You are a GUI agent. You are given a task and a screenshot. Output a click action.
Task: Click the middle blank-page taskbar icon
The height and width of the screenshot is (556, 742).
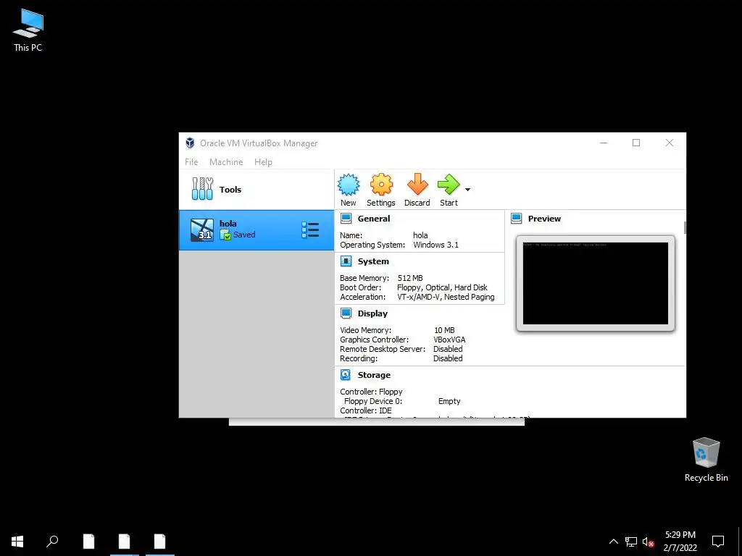coord(125,541)
